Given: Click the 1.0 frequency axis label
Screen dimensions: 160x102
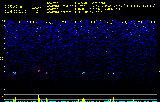Looking at the screenshot, I should click(x=2, y=46).
